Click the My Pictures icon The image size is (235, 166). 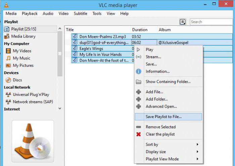pyautogui.click(x=8, y=65)
